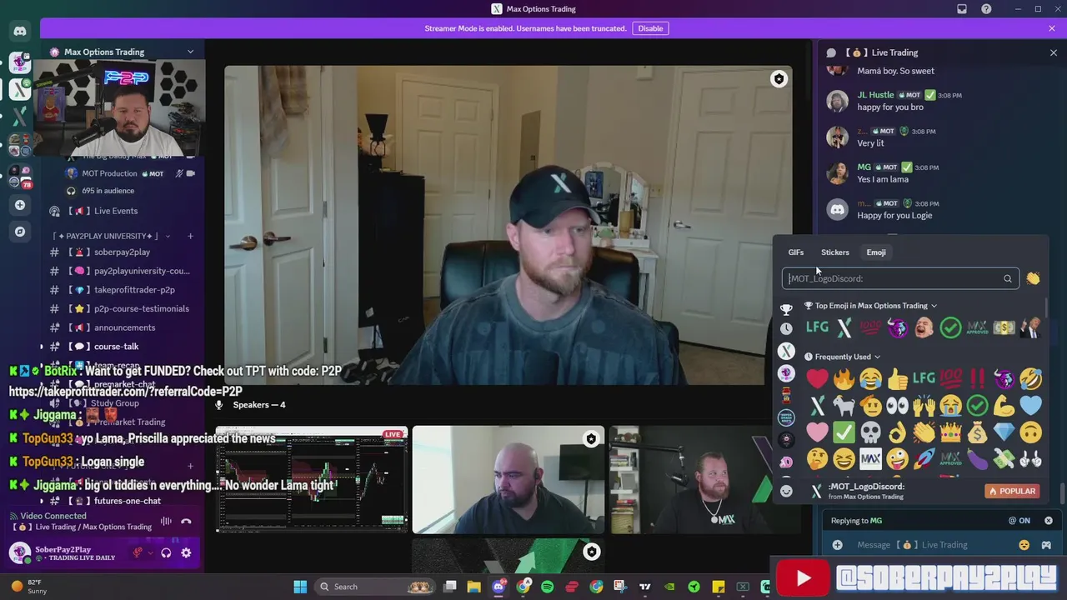The width and height of the screenshot is (1067, 600).
Task: Toggle microphone mute in user panel
Action: click(138, 552)
